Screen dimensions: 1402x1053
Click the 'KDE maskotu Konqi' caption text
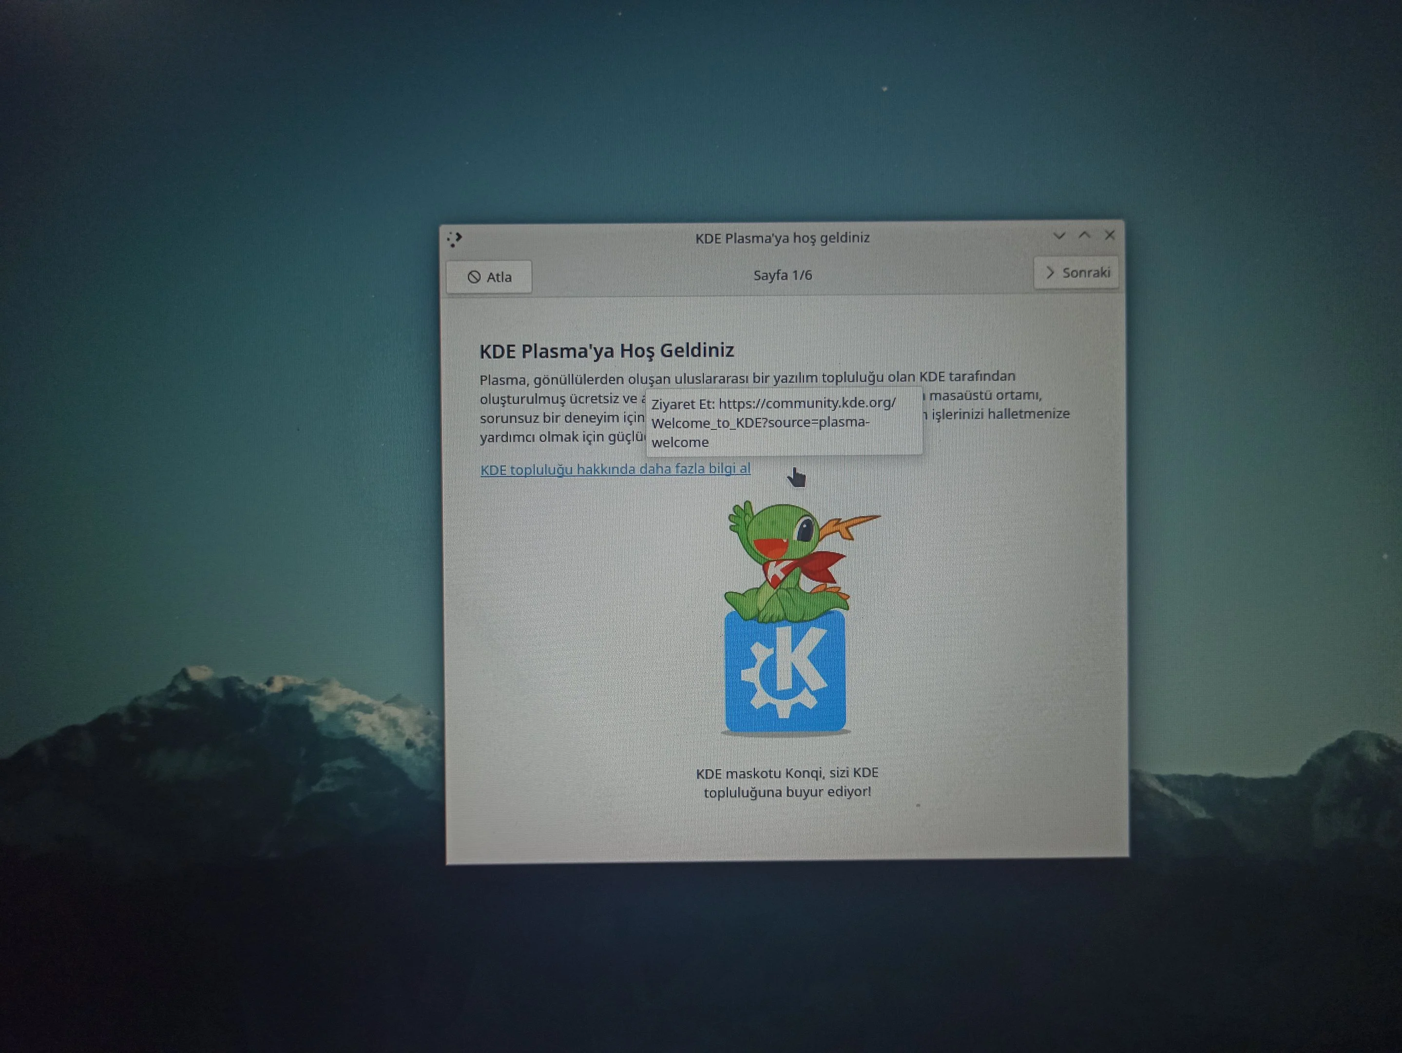pyautogui.click(x=787, y=782)
